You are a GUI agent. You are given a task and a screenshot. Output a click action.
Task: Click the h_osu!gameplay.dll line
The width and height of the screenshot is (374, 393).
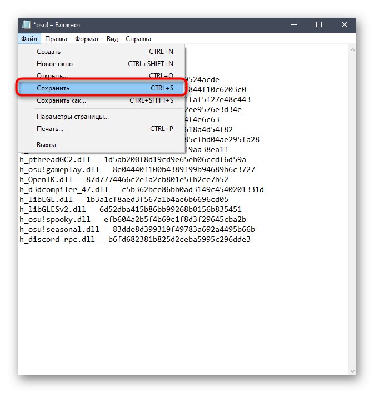(x=137, y=170)
